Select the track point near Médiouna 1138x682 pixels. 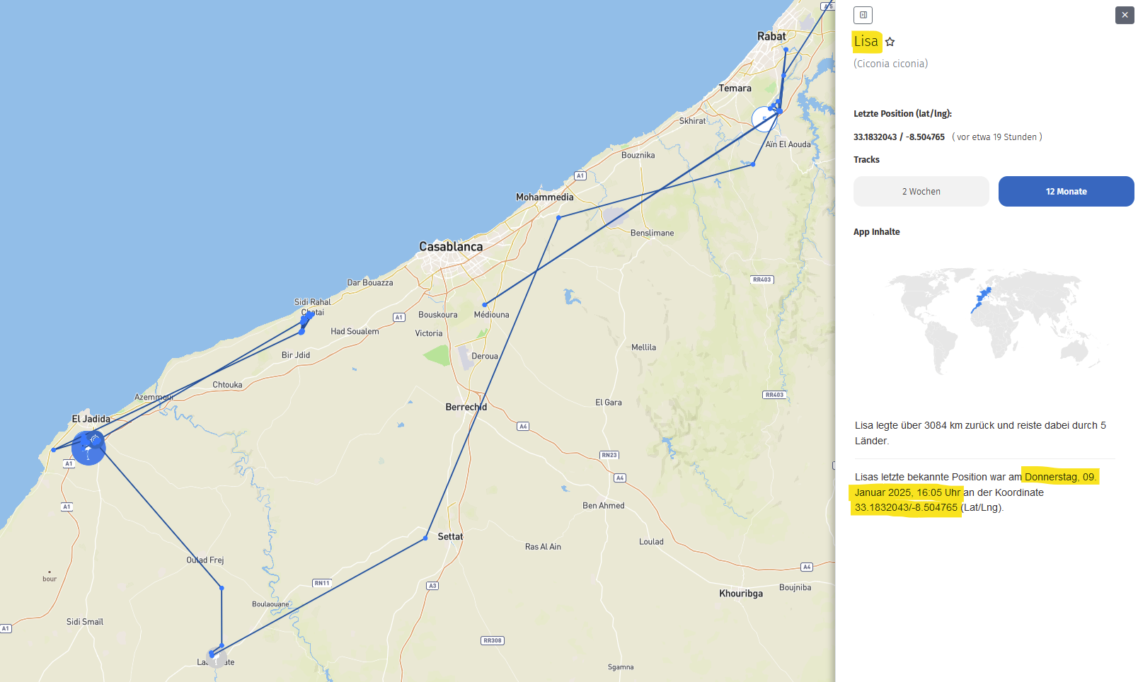pyautogui.click(x=485, y=305)
